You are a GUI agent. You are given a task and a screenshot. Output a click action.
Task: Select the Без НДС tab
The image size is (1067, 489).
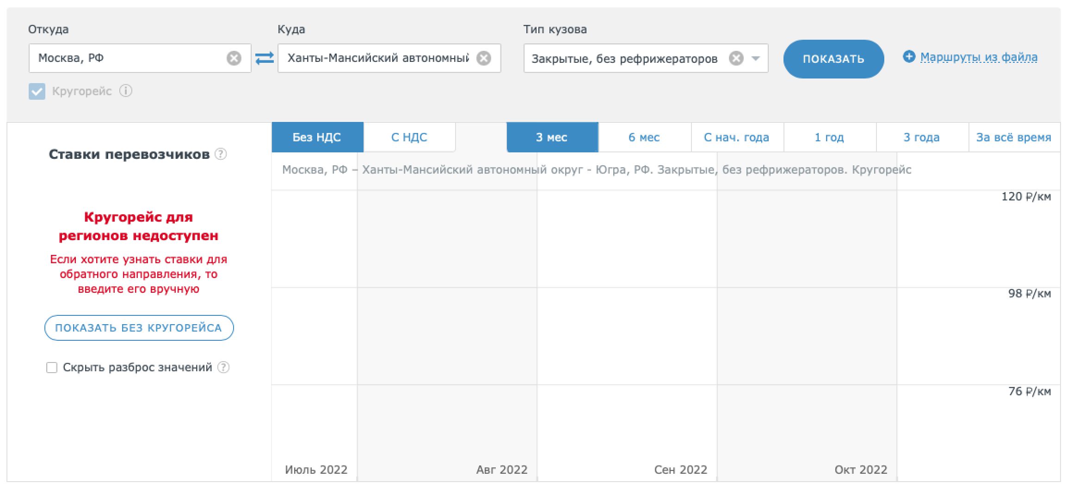pos(317,137)
